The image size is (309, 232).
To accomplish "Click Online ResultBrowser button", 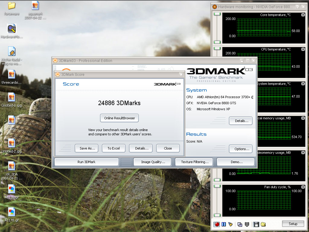I will point(119,118).
